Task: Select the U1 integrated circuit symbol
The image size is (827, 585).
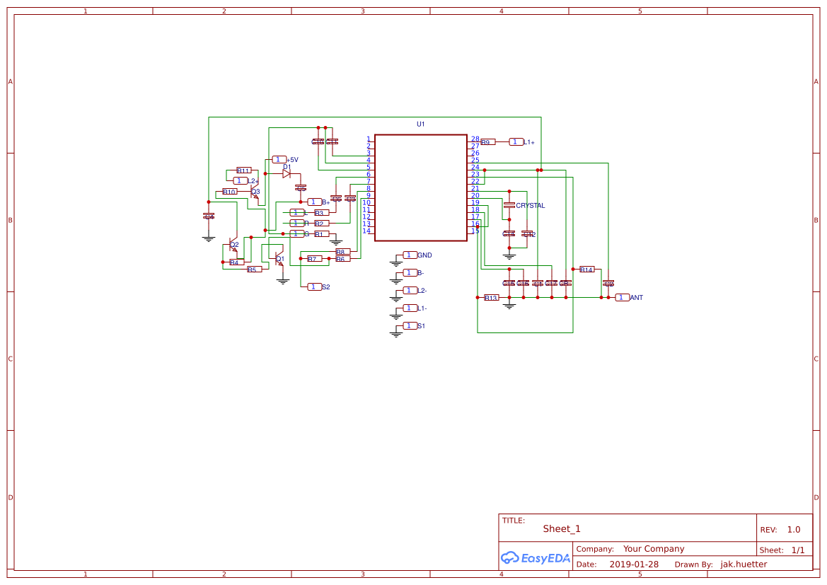Action: (422, 187)
